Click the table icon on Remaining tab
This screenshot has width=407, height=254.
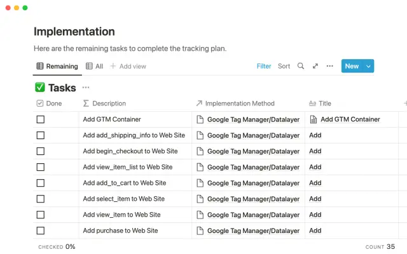point(40,66)
